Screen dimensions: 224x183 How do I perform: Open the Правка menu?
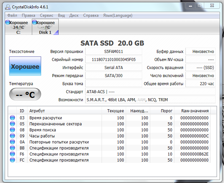click(x=29, y=15)
